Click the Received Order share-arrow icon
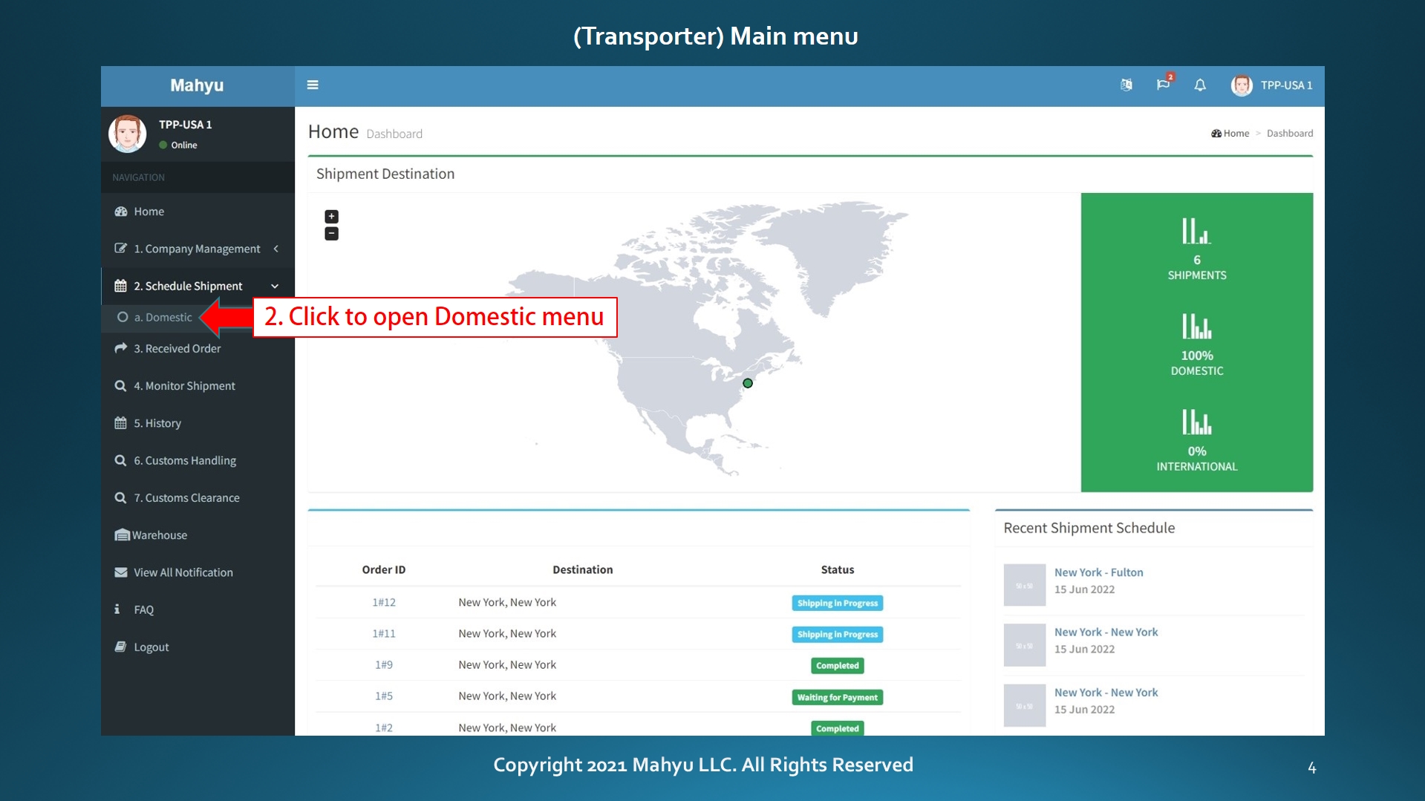This screenshot has width=1425, height=801. point(120,348)
